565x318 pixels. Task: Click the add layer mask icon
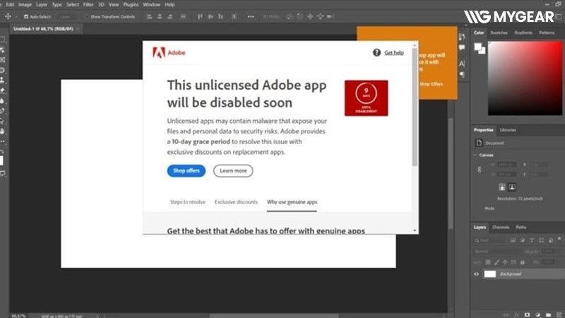(527, 314)
